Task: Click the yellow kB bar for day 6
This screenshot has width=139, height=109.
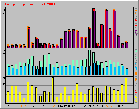Action: tap(28, 92)
